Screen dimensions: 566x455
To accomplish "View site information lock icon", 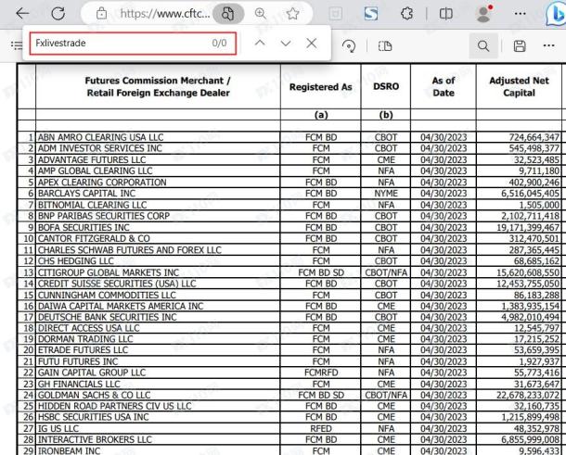I will click(x=101, y=13).
